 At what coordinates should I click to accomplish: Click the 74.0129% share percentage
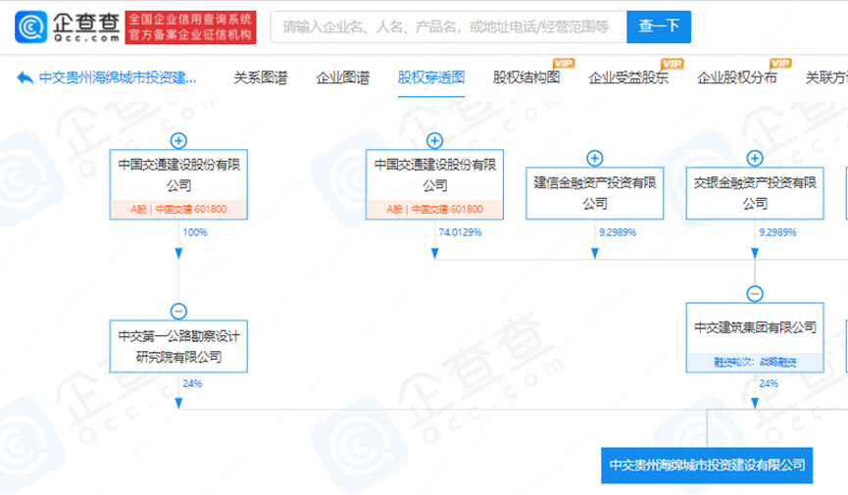(x=460, y=232)
